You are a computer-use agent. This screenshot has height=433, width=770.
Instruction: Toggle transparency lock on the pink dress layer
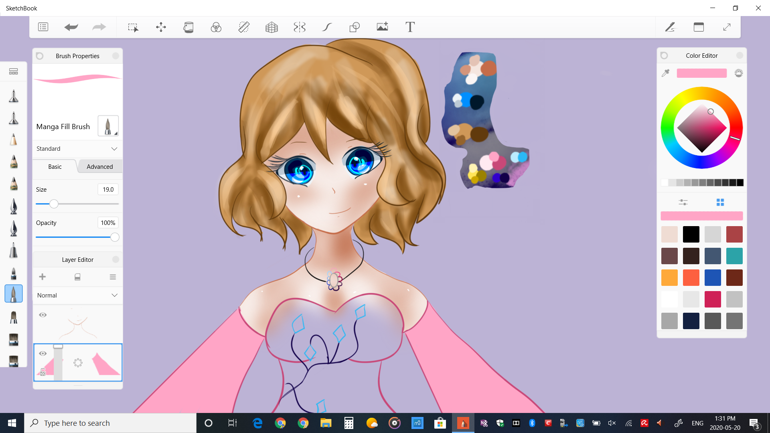[x=43, y=372]
